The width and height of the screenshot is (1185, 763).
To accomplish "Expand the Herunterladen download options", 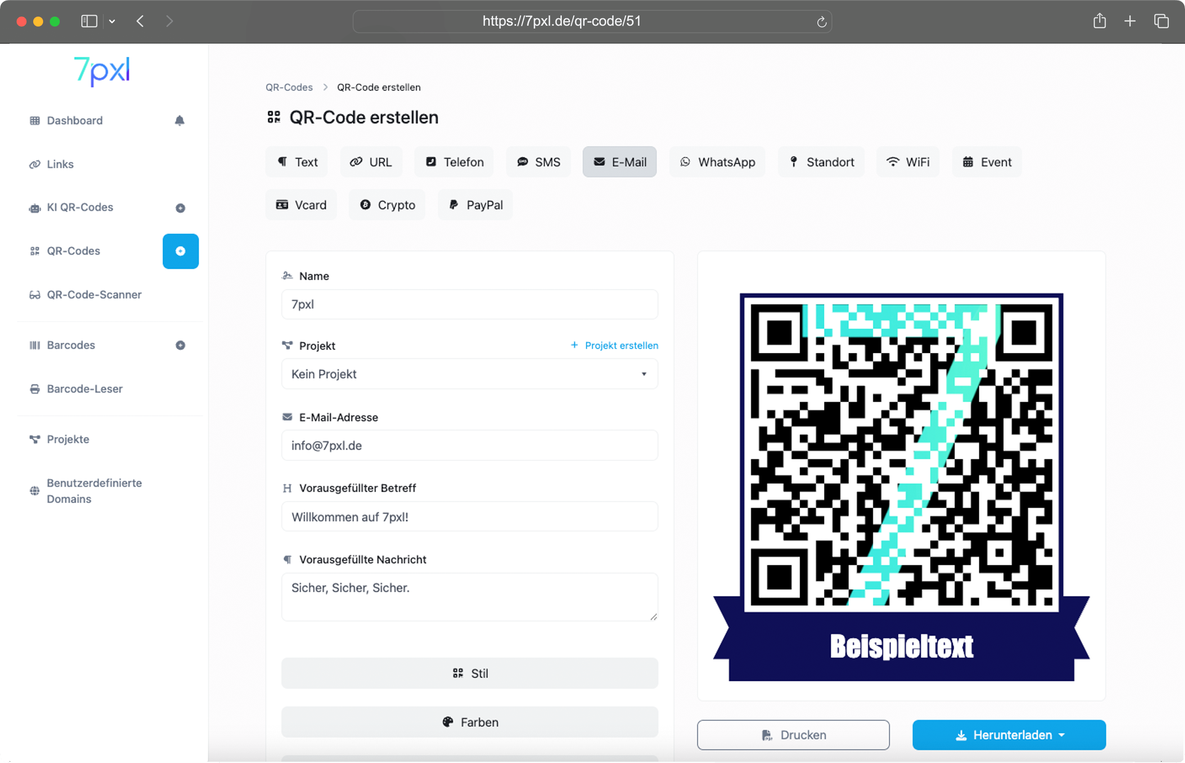I will [1009, 735].
